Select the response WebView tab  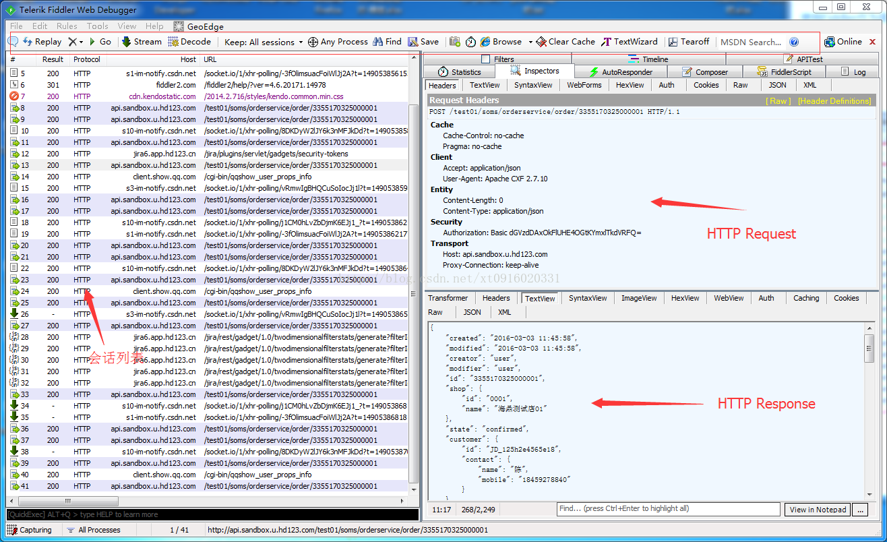(x=729, y=298)
